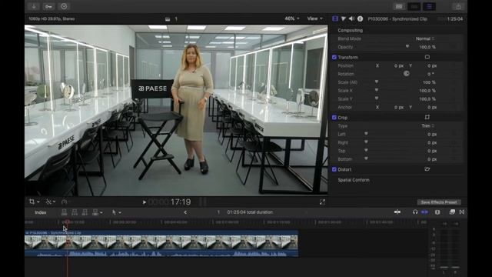Click the overwrite clip edit icon

95,212
